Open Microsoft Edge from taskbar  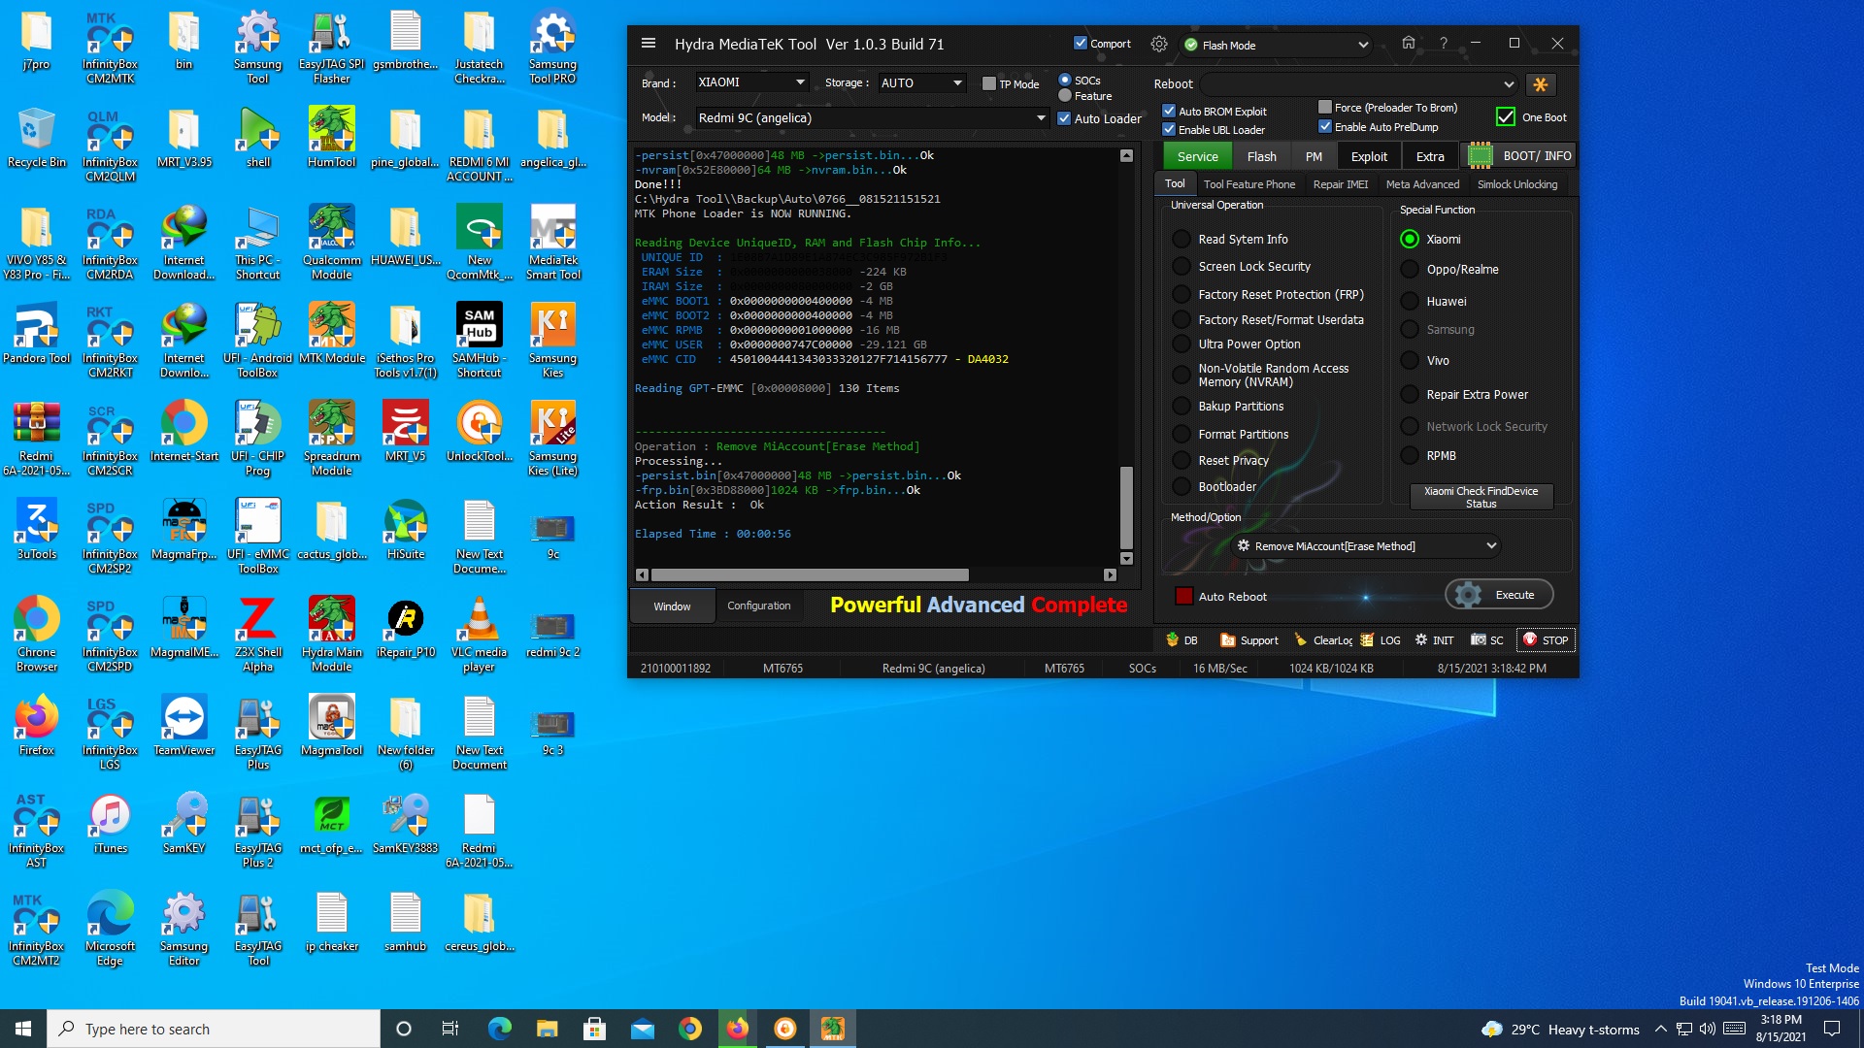click(500, 1029)
